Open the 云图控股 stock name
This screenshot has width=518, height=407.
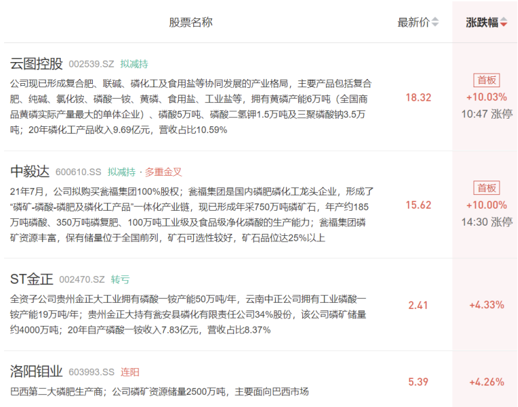pyautogui.click(x=36, y=63)
